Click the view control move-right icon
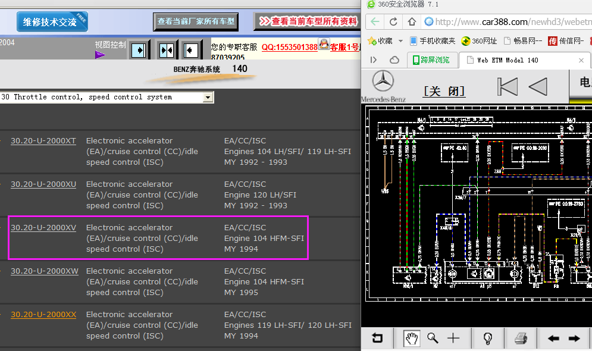Viewport: 592px width, 351px height. coord(138,50)
